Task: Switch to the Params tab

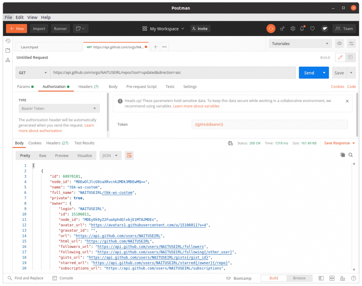Action: tap(25, 87)
